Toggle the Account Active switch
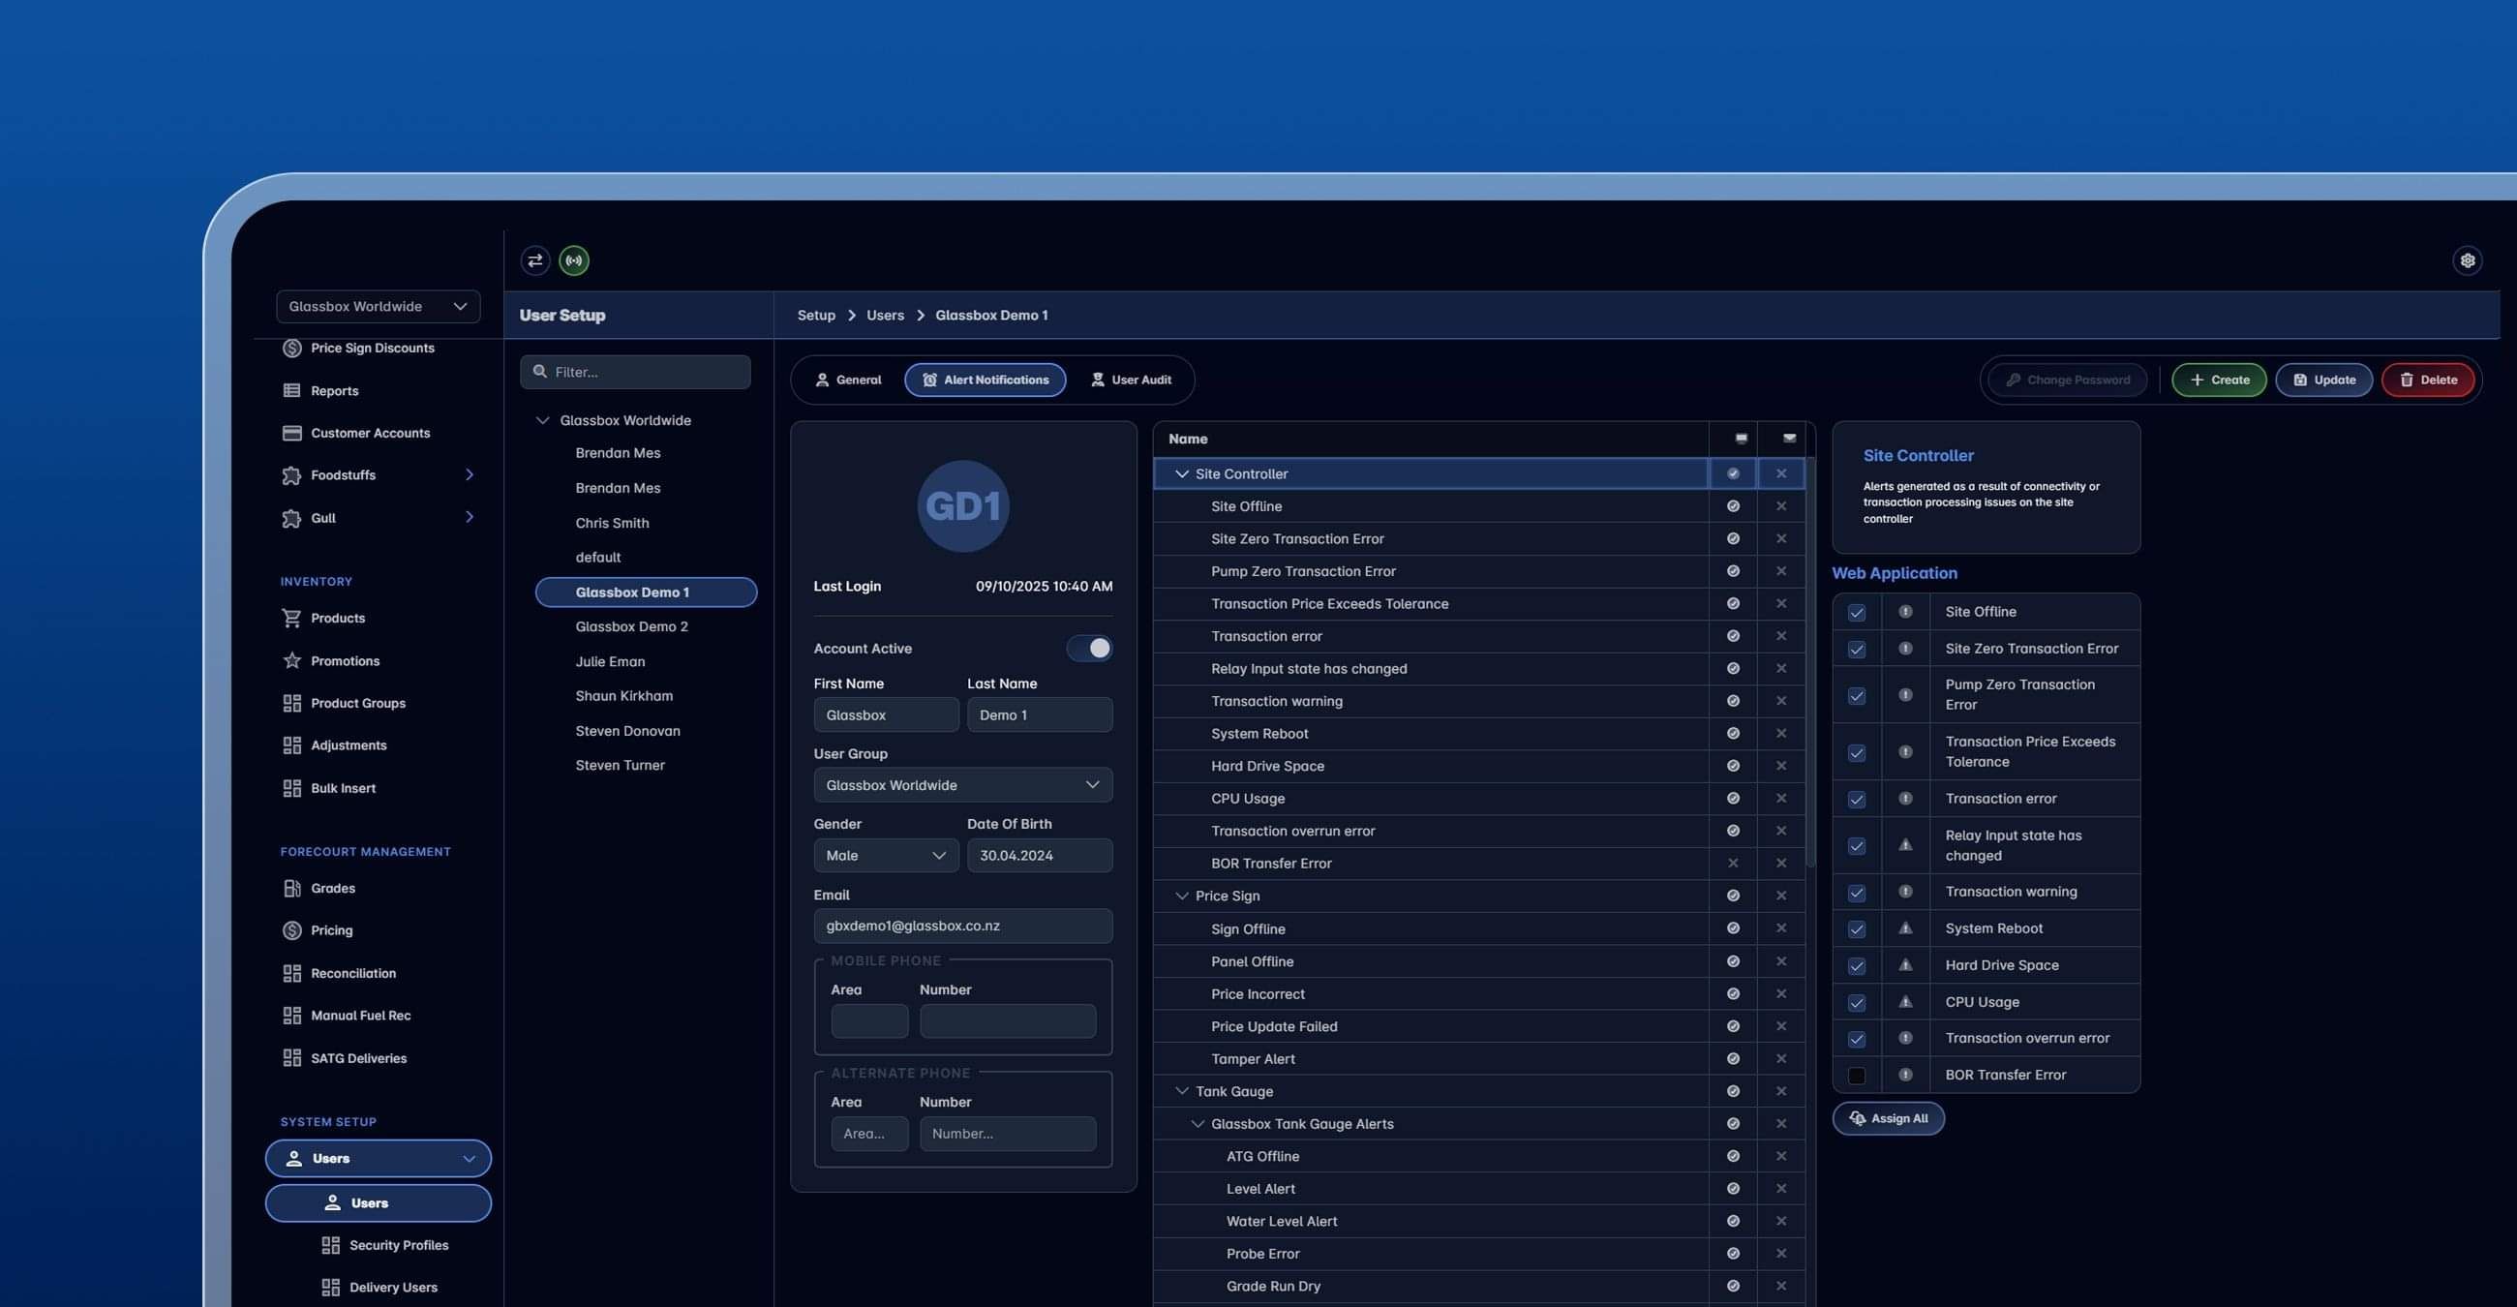 pyautogui.click(x=1089, y=649)
